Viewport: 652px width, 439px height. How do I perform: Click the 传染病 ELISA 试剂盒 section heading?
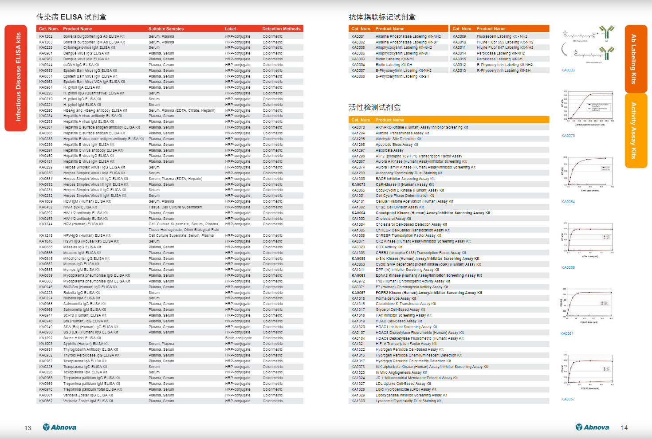point(71,17)
